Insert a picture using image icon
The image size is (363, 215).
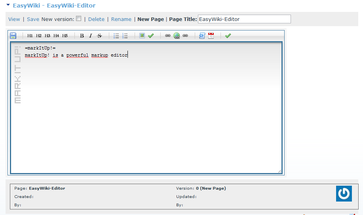pyautogui.click(x=142, y=36)
